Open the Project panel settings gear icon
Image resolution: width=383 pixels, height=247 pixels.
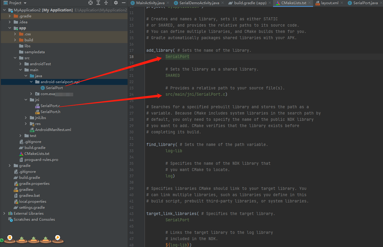point(116,3)
